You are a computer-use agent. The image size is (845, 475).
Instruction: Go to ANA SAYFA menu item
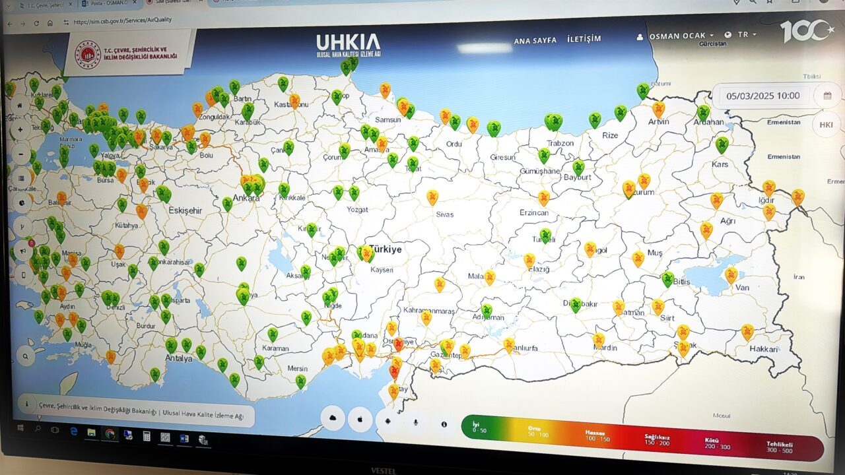(x=535, y=41)
